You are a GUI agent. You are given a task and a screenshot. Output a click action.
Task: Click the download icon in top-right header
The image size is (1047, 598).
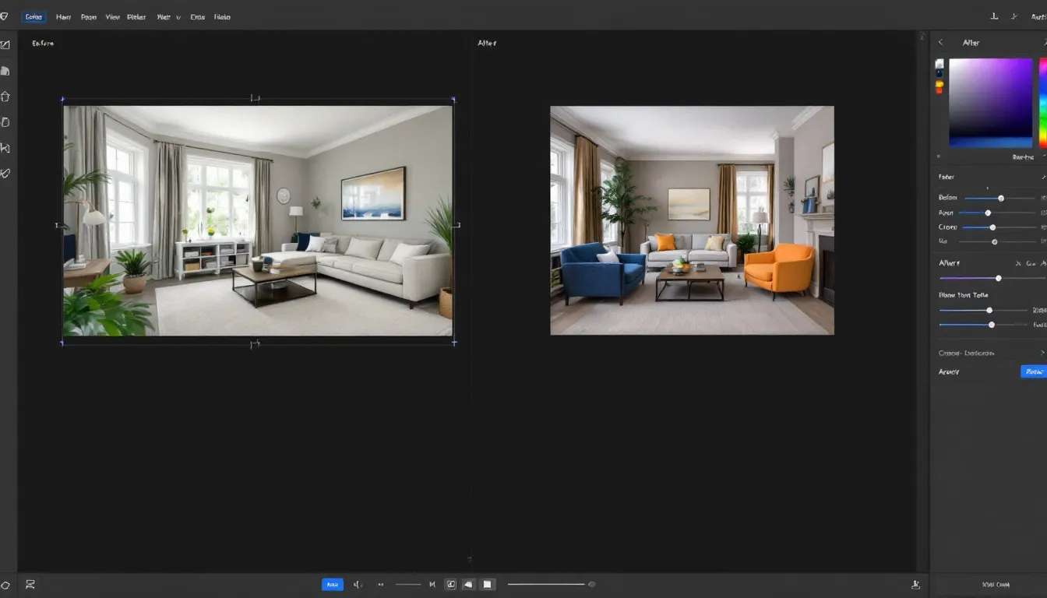(994, 16)
